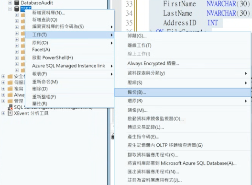Select Facet(A) menu entry
252x185 pixels.
70,50
